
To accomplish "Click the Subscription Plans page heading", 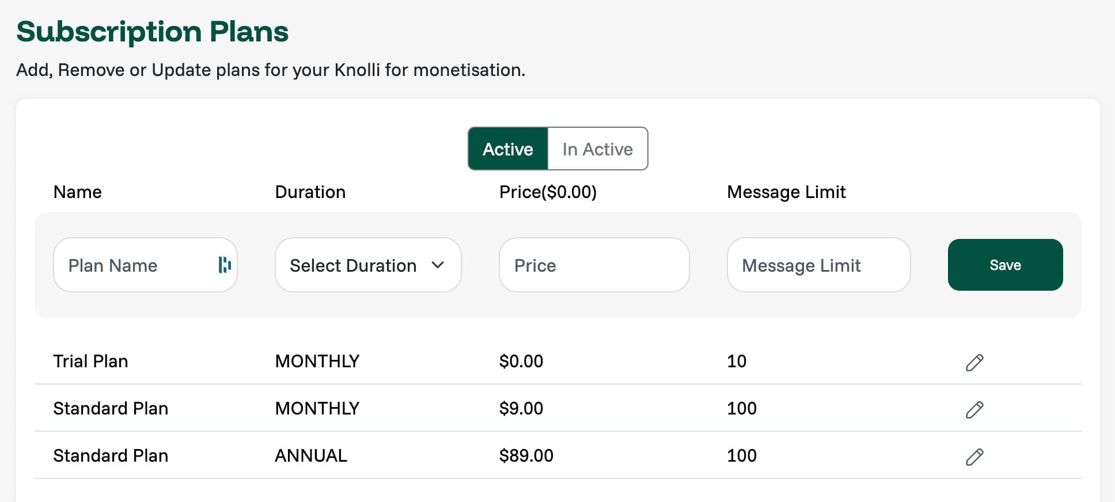I will [x=152, y=31].
